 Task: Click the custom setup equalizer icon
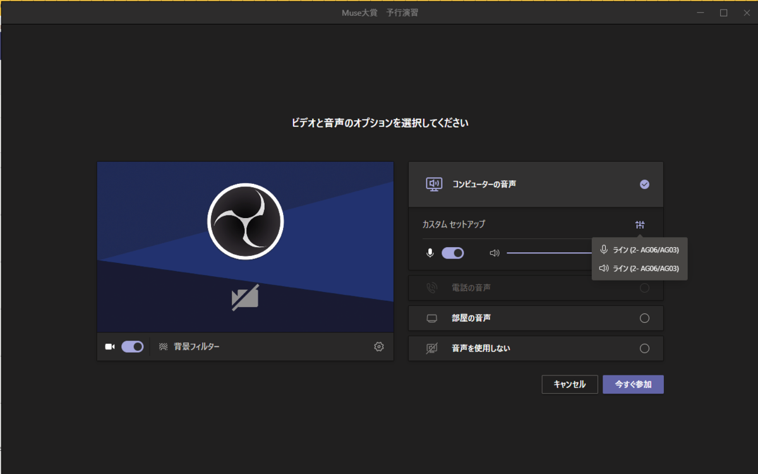click(640, 224)
